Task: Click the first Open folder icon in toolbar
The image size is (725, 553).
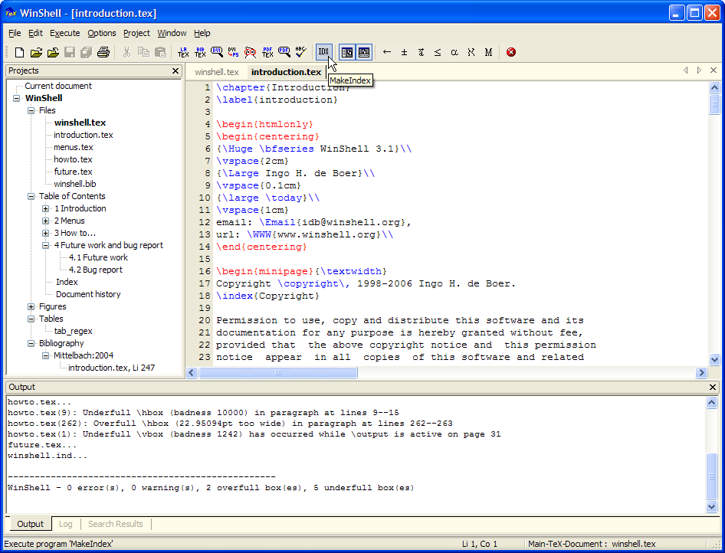Action: (36, 52)
